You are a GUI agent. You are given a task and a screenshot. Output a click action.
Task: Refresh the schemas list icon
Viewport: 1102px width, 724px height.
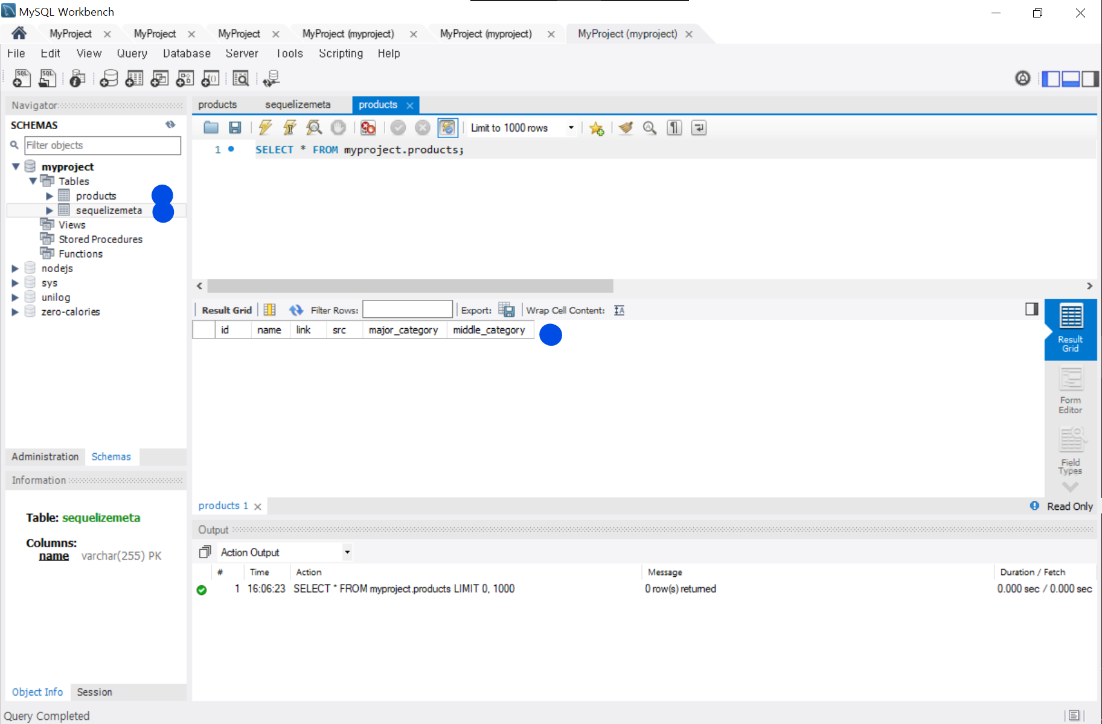[170, 125]
